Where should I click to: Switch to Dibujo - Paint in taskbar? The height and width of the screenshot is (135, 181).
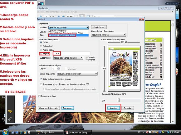pos(50,132)
